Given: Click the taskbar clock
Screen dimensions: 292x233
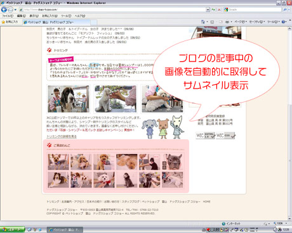Looking at the screenshot, I should 286,230.
